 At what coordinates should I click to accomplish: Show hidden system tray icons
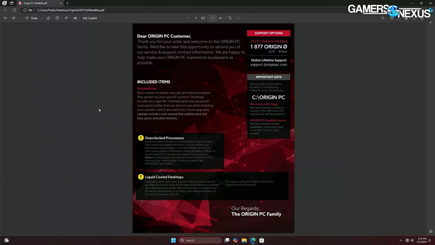(x=401, y=240)
